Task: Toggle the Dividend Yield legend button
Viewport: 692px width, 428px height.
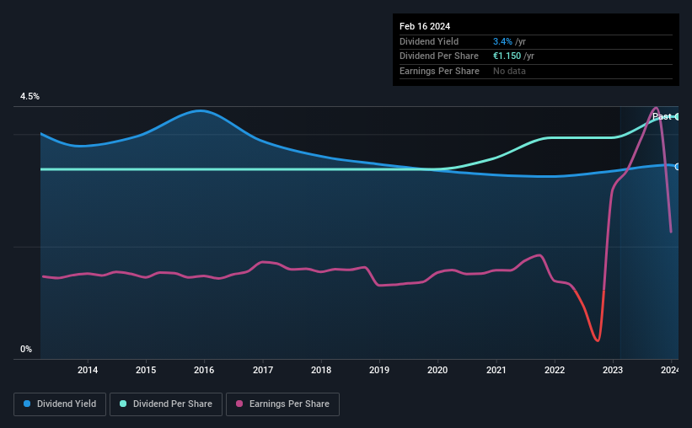Action: pyautogui.click(x=60, y=404)
